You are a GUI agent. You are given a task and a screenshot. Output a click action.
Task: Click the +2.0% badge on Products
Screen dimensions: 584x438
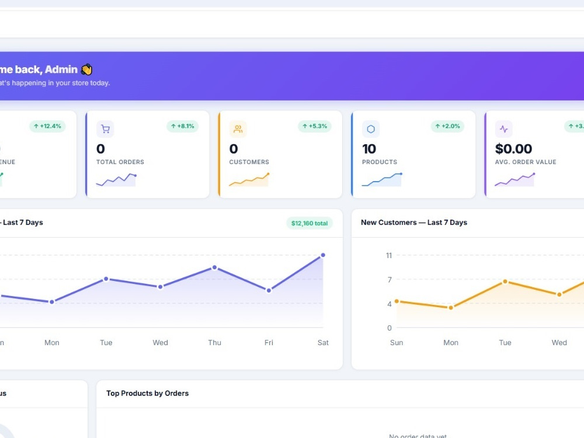pos(447,126)
